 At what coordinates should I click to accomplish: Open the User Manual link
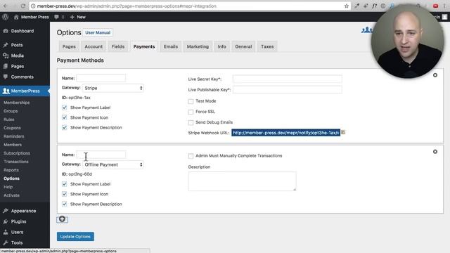pos(98,33)
